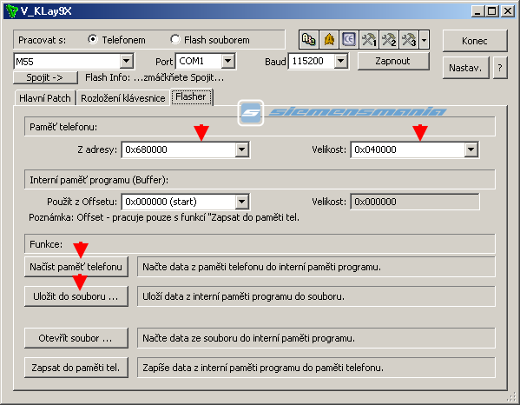Screen dimensions: 520x405
Task: Select the Flash souborem radio option
Action: (x=175, y=39)
